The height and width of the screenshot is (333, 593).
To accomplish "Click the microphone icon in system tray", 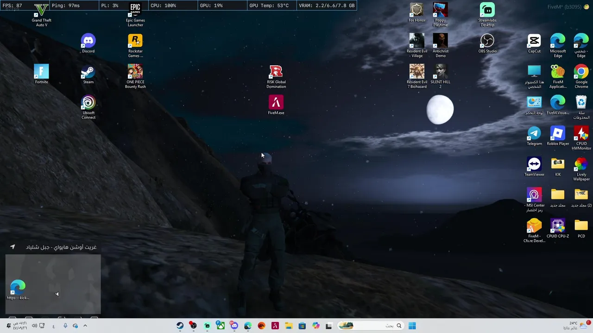I will [x=65, y=326].
